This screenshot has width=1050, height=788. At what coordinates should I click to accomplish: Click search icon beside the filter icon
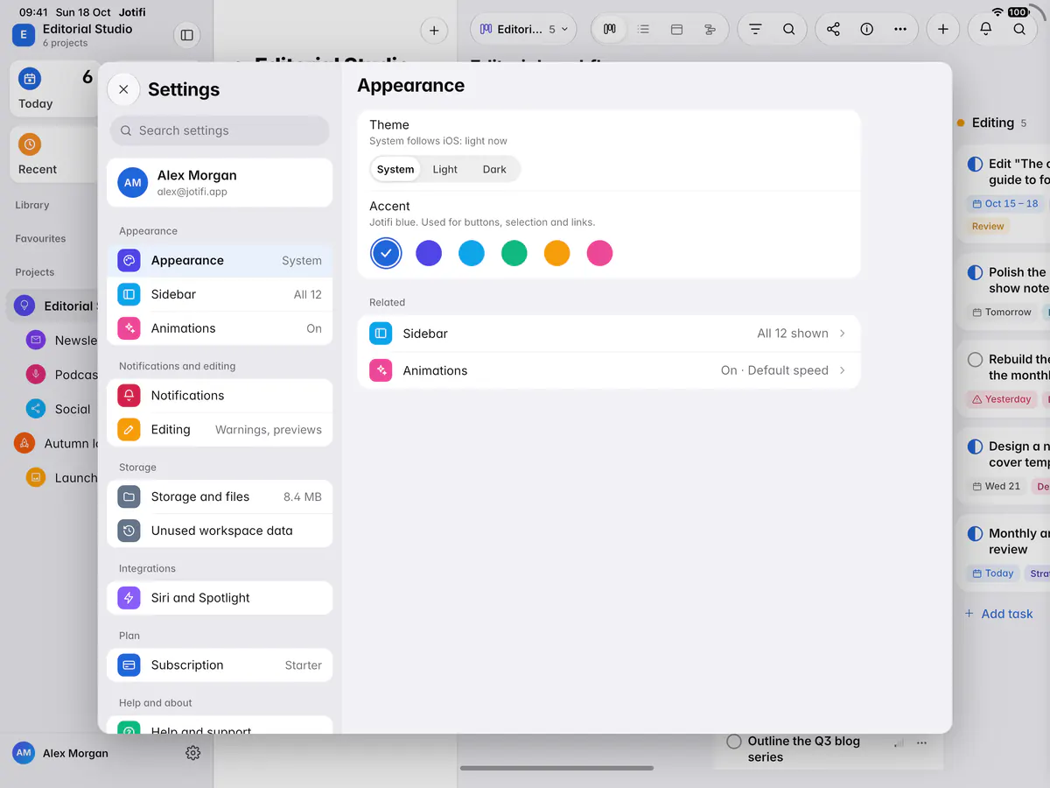tap(788, 29)
